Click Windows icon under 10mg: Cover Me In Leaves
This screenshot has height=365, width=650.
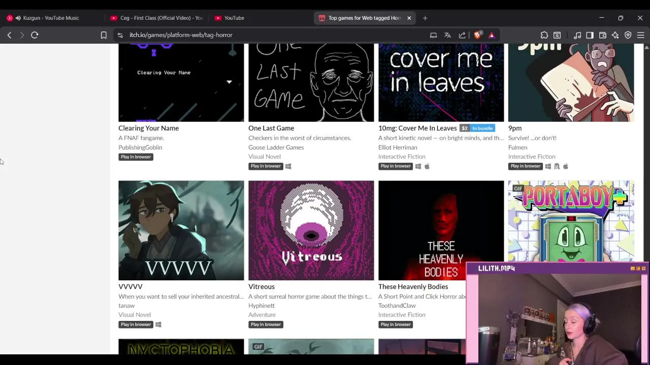(x=418, y=166)
